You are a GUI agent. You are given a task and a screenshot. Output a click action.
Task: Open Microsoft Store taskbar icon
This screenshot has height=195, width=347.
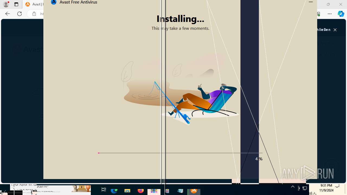coord(154,190)
